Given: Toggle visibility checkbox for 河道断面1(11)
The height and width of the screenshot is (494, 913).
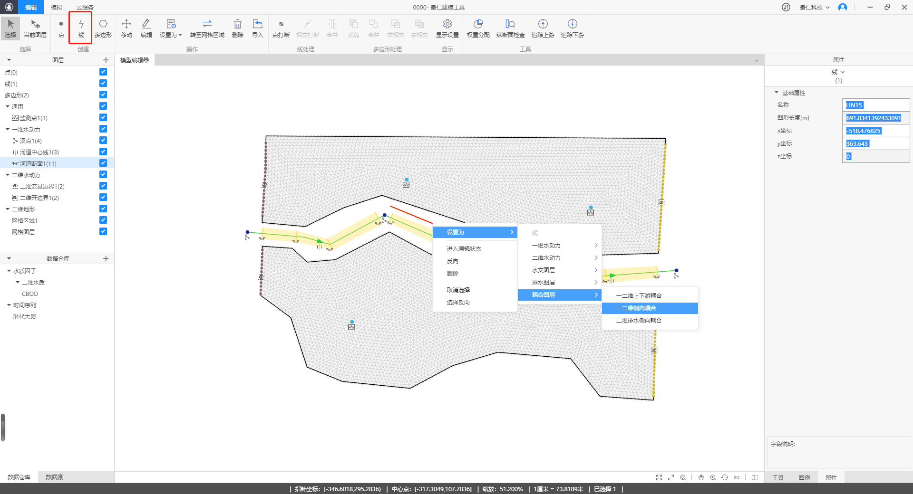Looking at the screenshot, I should coord(103,163).
